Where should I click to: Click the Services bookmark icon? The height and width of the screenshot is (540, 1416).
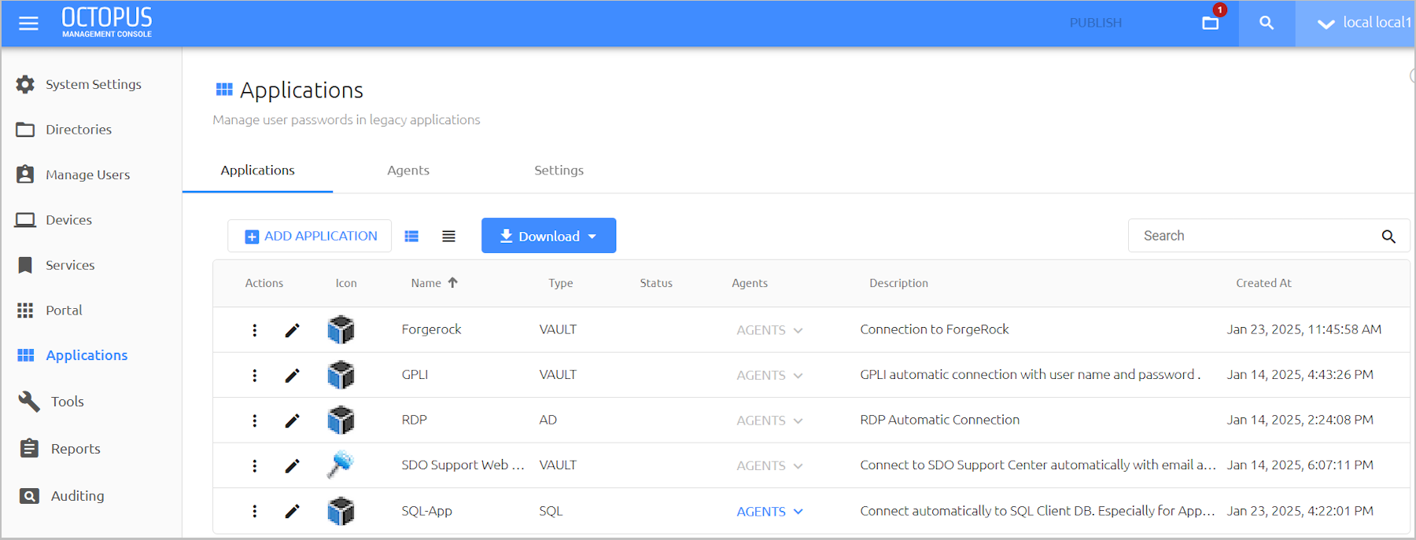click(x=25, y=265)
